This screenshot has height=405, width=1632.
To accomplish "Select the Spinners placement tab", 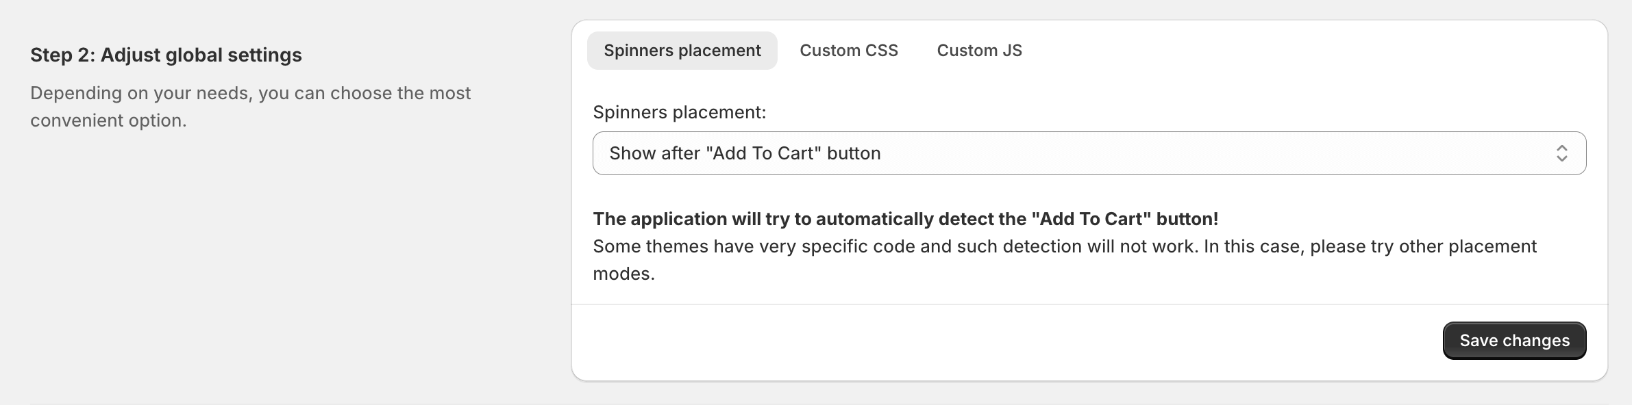I will (682, 51).
